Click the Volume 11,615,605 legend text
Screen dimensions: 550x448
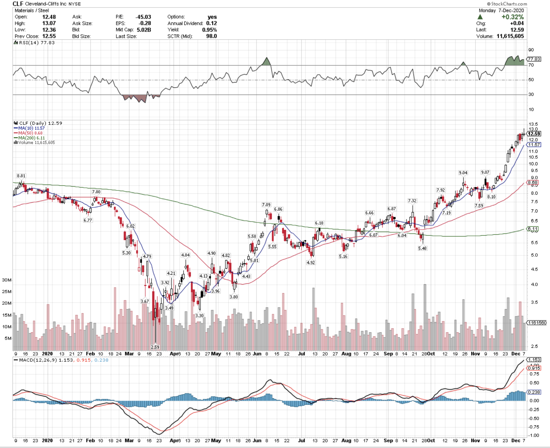coord(36,142)
